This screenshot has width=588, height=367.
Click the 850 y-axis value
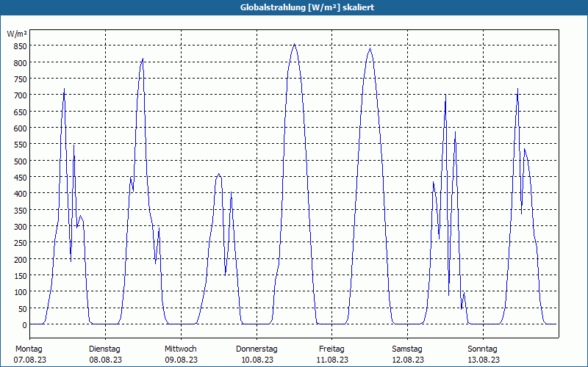(x=20, y=46)
